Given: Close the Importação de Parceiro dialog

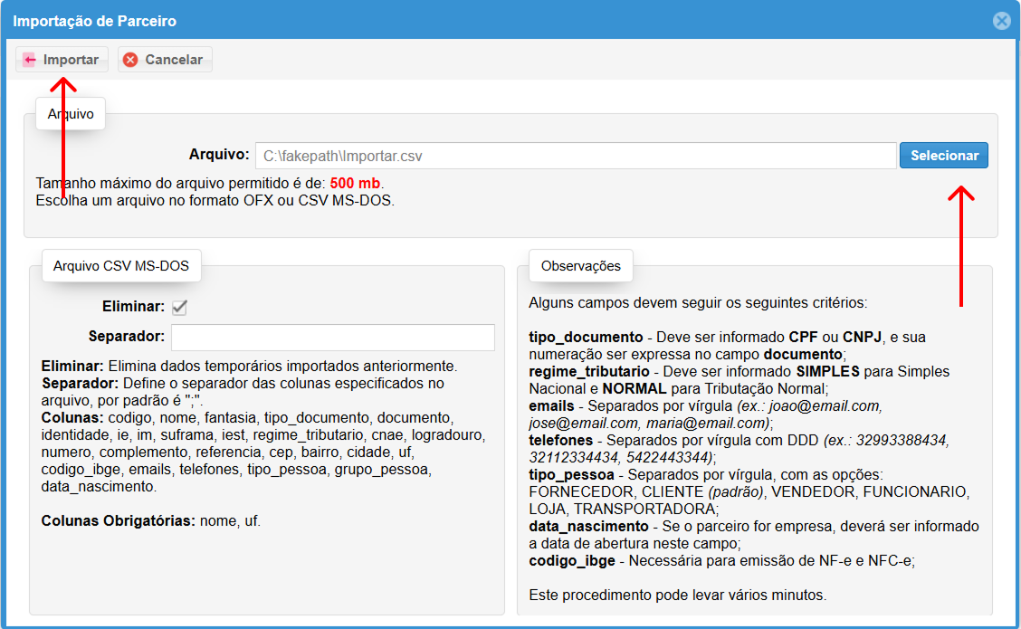Looking at the screenshot, I should point(1001,21).
